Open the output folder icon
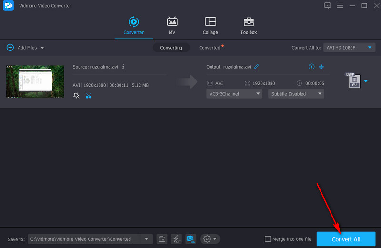This screenshot has height=248, width=381. coord(162,239)
